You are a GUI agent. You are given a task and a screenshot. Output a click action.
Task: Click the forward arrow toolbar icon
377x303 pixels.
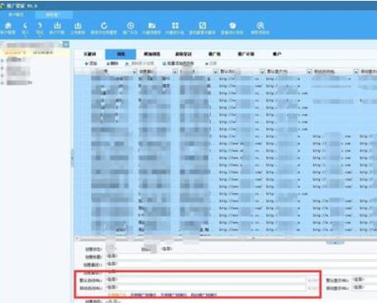click(40, 26)
